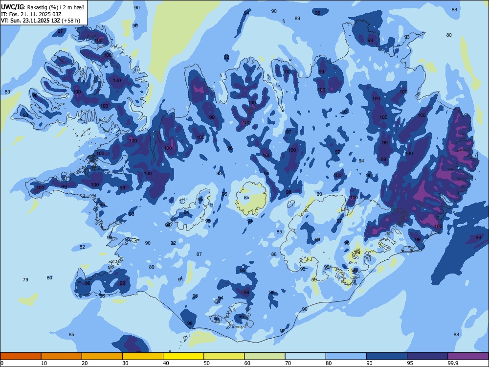
Task: Pick the purple legend swatch above 99.9
Action: coord(468,356)
